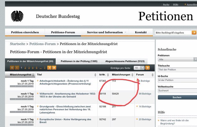The width and height of the screenshot is (197, 127).
Task: Select the Petitionen in der Mitzeichnungsfrist tab
Action: coord(30,61)
